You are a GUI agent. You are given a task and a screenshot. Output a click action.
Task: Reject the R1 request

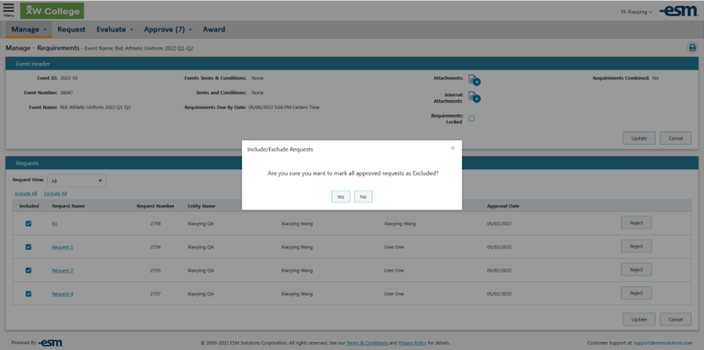pos(636,223)
